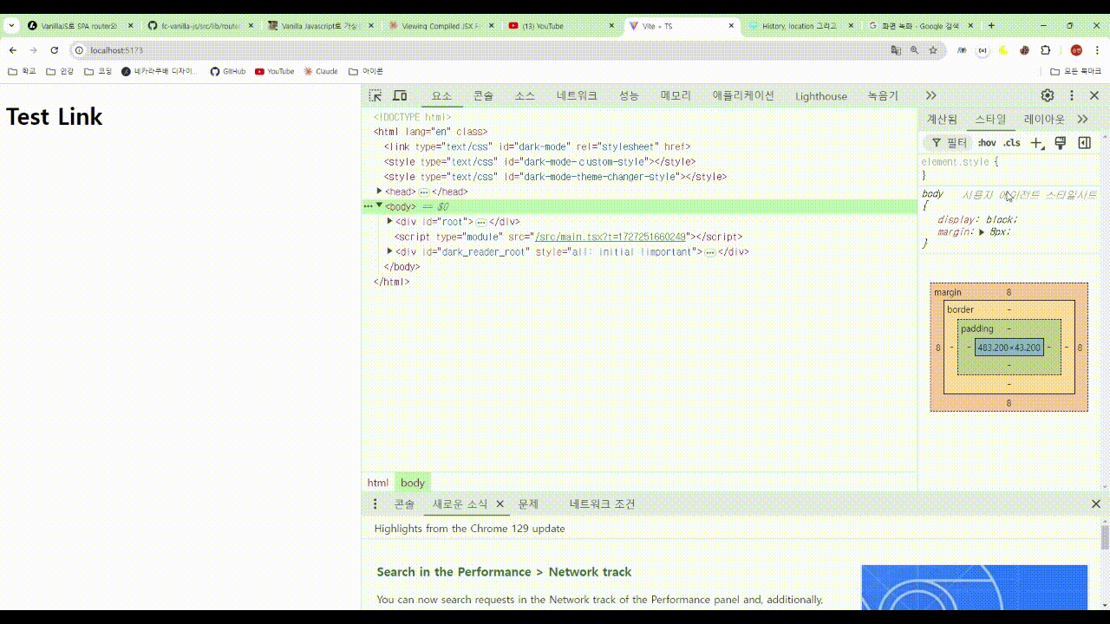Screen dimensions: 1110x624
Task: Click the color scheme rendering icon in Styles
Action: tap(1060, 142)
